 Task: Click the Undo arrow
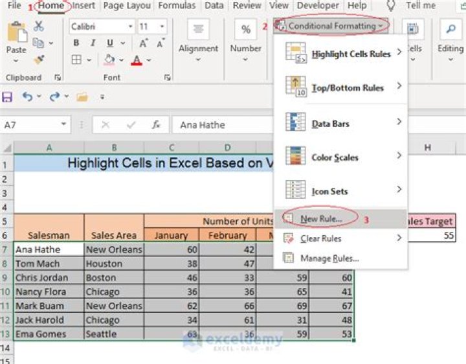pos(27,97)
